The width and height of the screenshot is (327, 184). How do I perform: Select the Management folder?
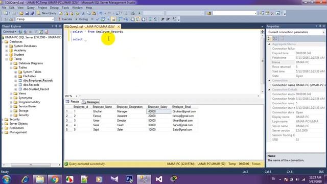click(x=18, y=132)
